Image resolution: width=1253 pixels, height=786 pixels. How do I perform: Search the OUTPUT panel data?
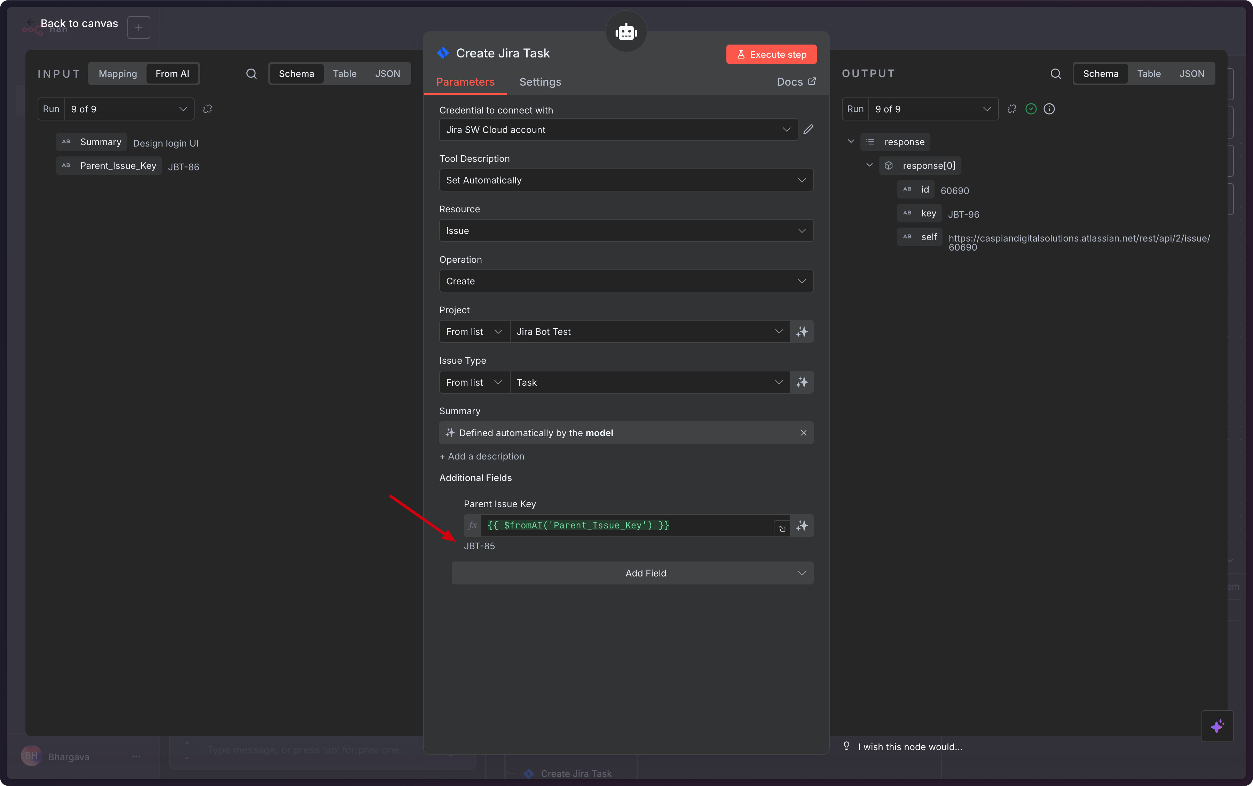point(1056,74)
